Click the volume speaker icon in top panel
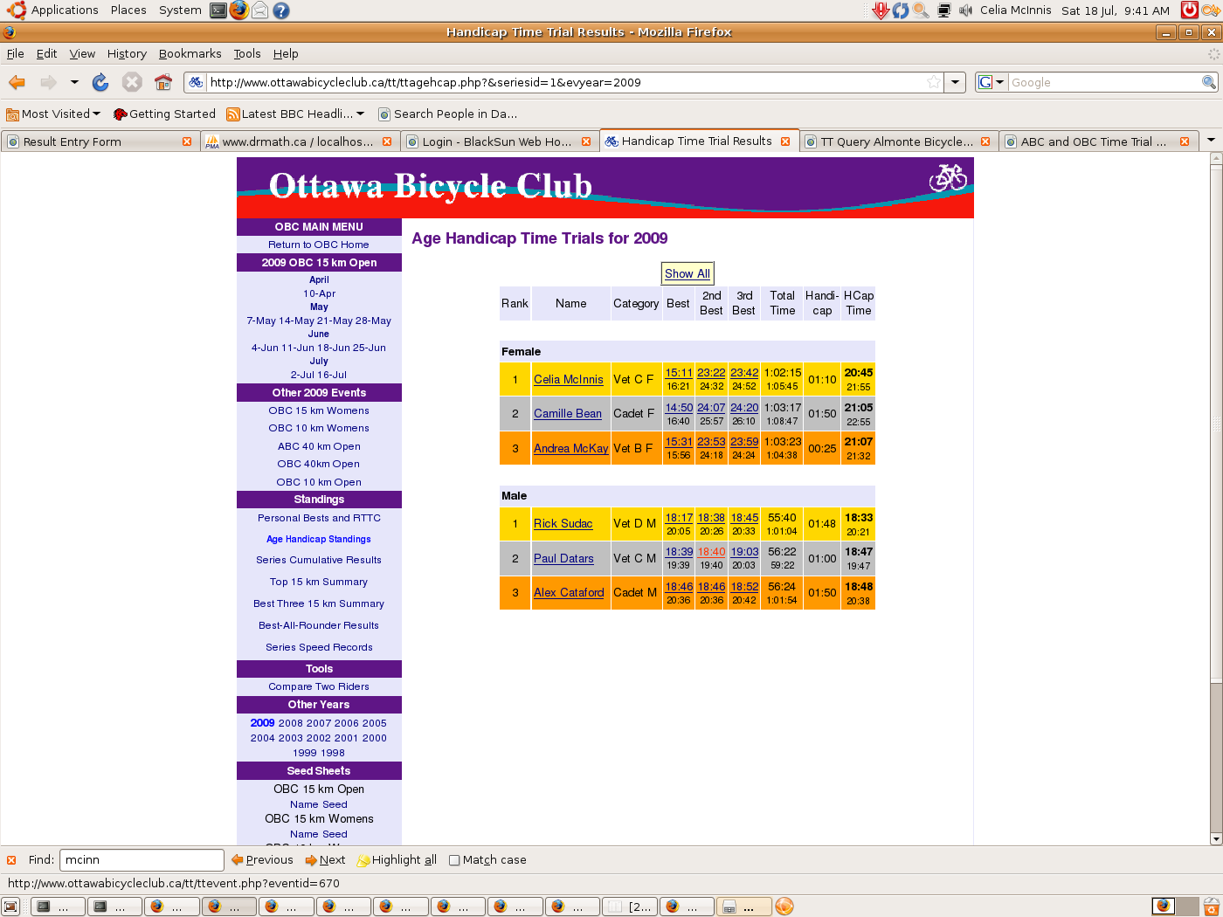The image size is (1223, 917). (x=965, y=10)
